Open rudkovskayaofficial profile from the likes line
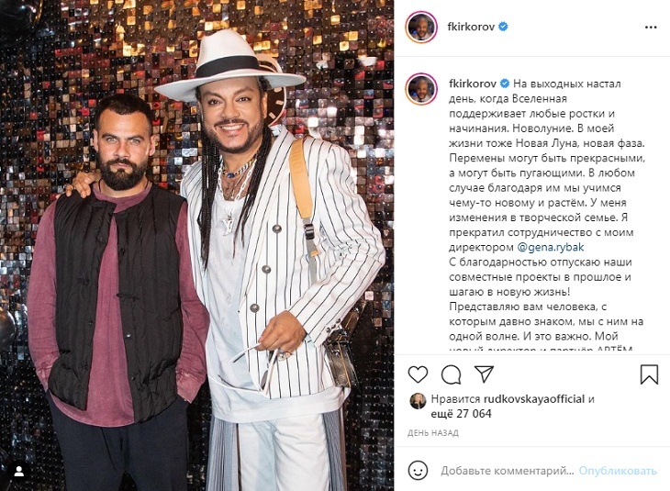The image size is (670, 491). point(533,399)
